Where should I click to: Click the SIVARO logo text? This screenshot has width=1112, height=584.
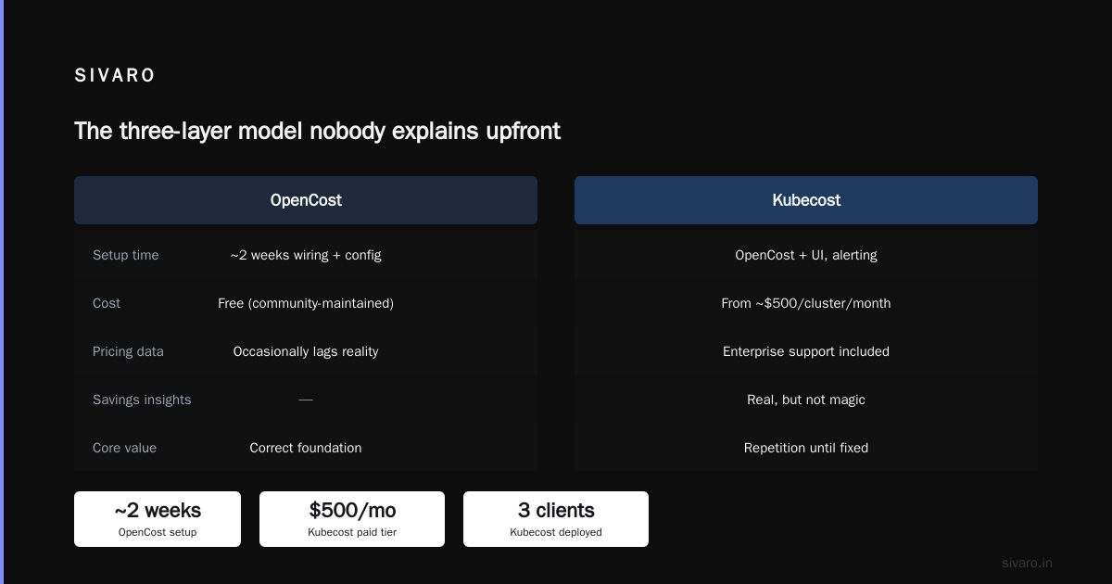click(115, 76)
